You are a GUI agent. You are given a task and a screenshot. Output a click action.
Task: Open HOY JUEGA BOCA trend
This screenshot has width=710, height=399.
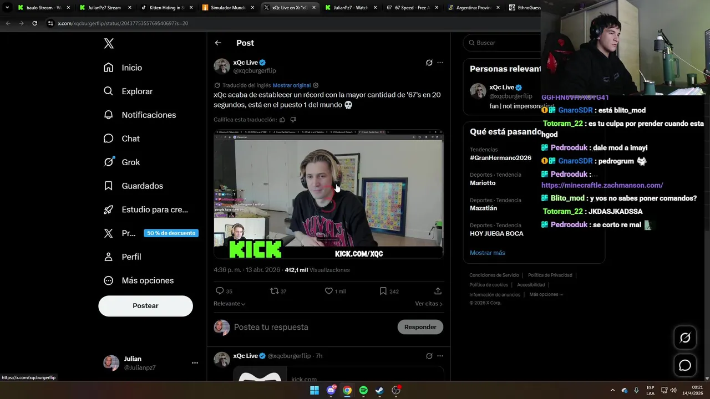[496, 233]
